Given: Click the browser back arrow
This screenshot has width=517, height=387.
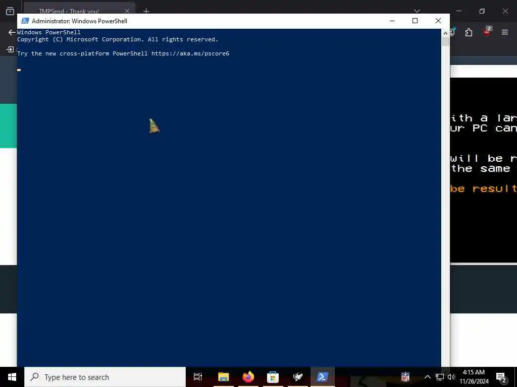Looking at the screenshot, I should [x=12, y=32].
